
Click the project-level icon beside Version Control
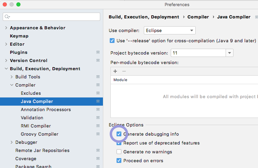coord(98,61)
